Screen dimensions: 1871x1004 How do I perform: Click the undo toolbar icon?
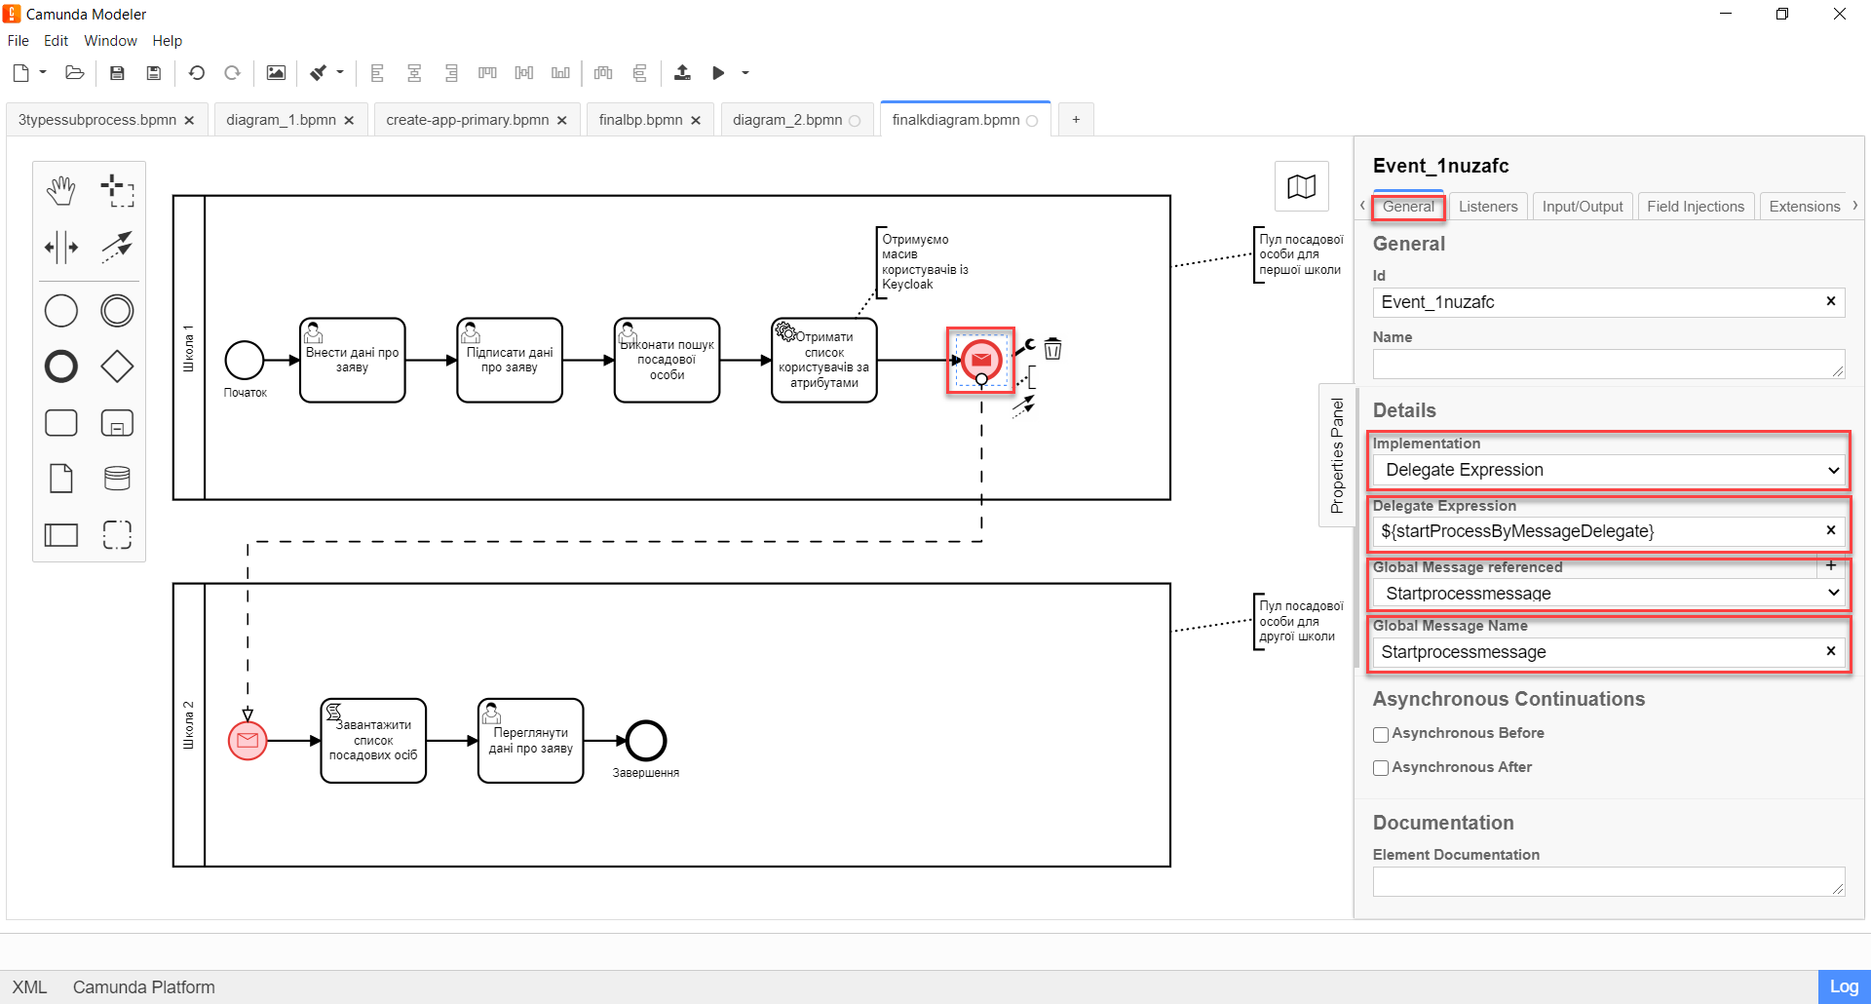[x=197, y=73]
